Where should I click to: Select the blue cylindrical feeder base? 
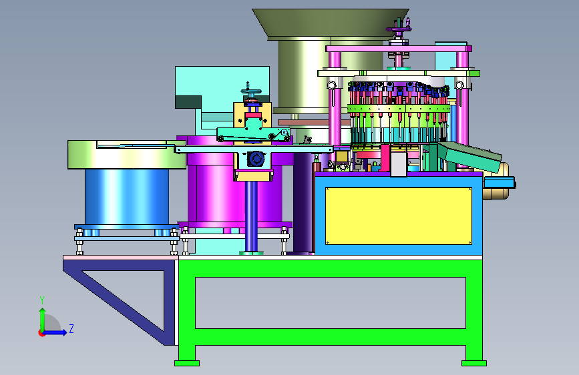(x=127, y=197)
